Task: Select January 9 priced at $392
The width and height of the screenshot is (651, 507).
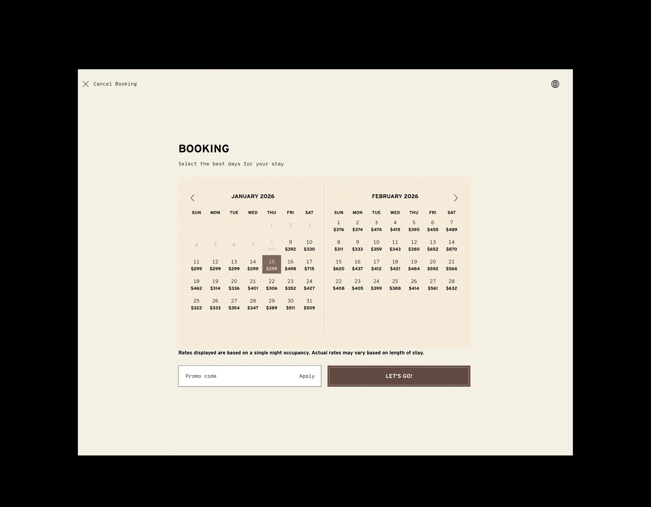Action: tap(290, 245)
